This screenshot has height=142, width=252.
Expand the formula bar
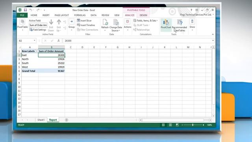[213, 41]
